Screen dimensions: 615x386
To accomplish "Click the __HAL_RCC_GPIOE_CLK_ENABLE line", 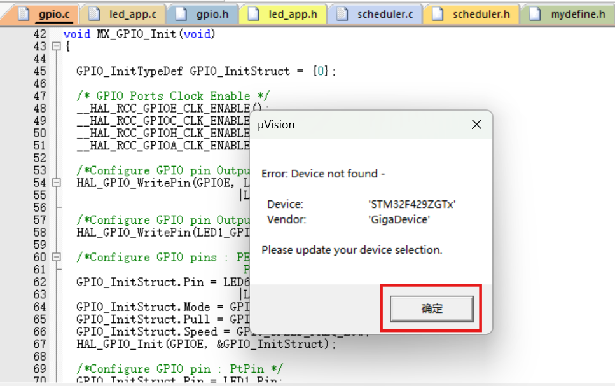I will (172, 108).
